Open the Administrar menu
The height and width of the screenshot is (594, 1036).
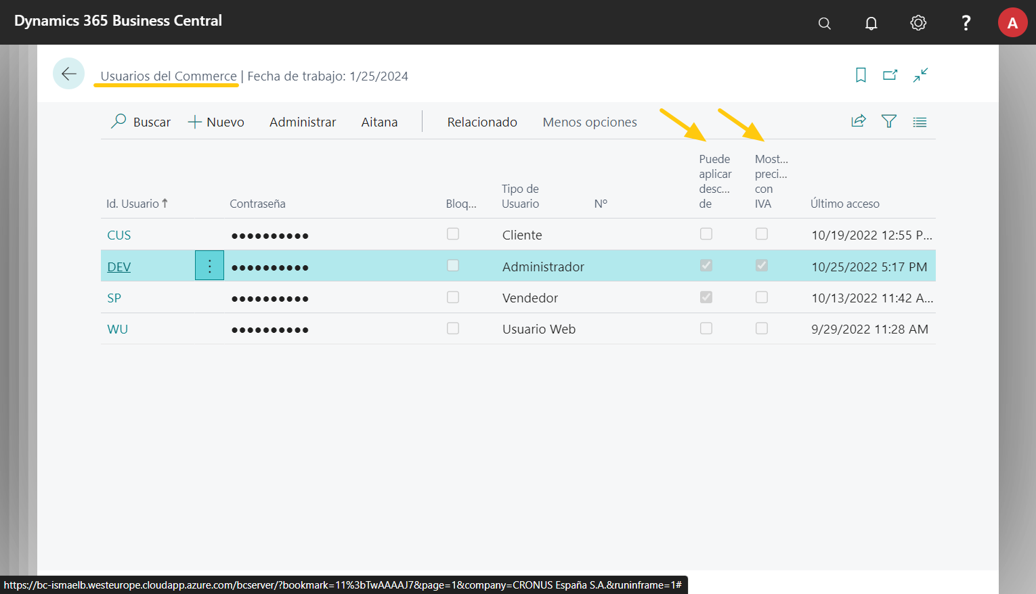[303, 122]
